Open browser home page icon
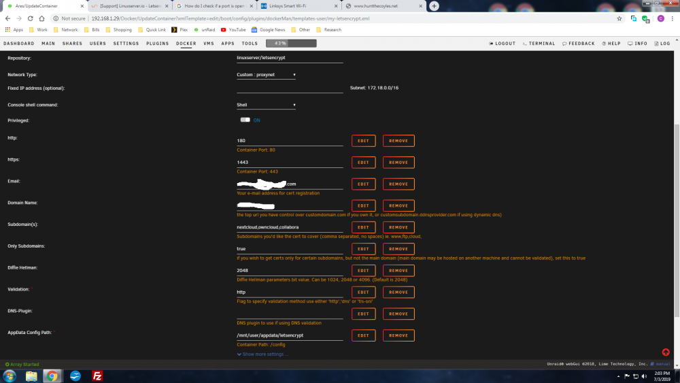This screenshot has height=383, width=680. 41,18
